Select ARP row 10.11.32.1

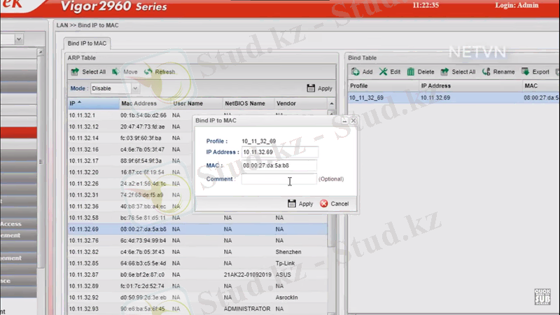(x=197, y=115)
